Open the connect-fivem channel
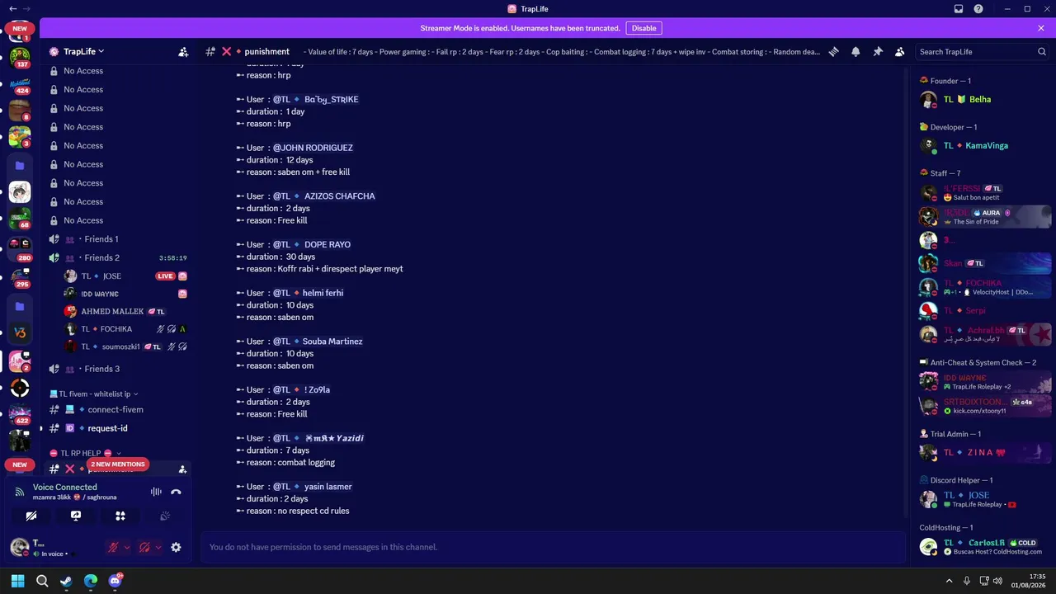The width and height of the screenshot is (1056, 594). click(117, 409)
